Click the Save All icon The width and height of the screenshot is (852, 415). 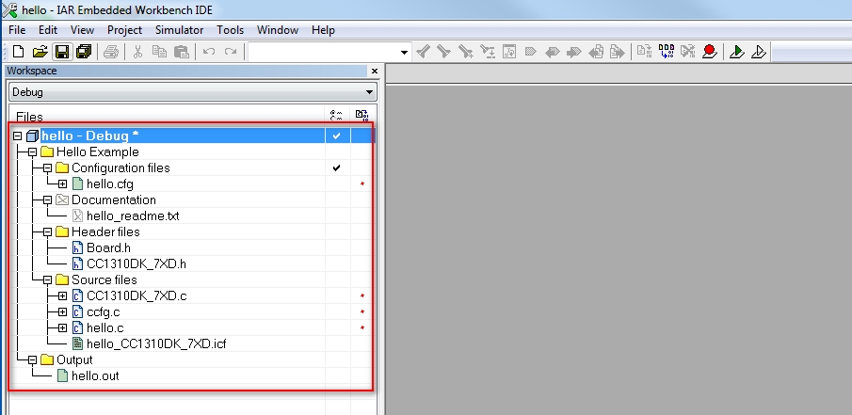[x=84, y=52]
